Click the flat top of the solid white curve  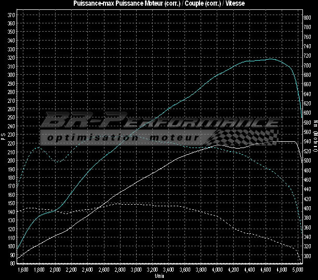tap(281, 142)
